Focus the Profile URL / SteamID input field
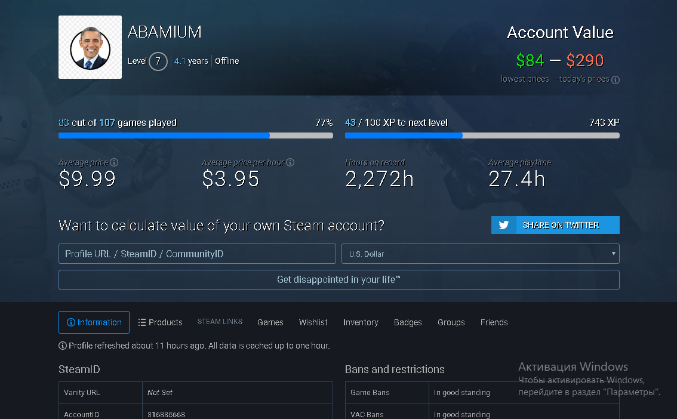The image size is (677, 419). tap(197, 254)
